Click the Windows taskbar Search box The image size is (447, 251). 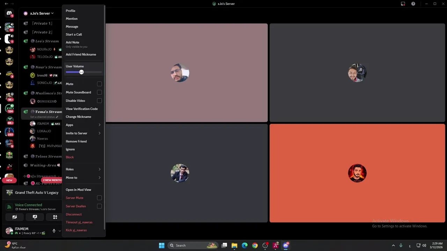(193, 245)
